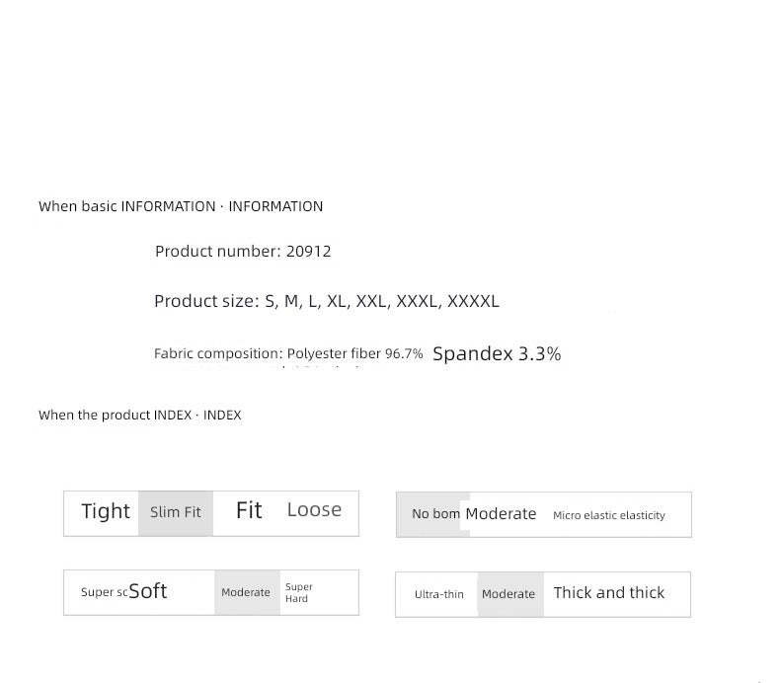Select the Ultra-thin thickness option

point(438,594)
